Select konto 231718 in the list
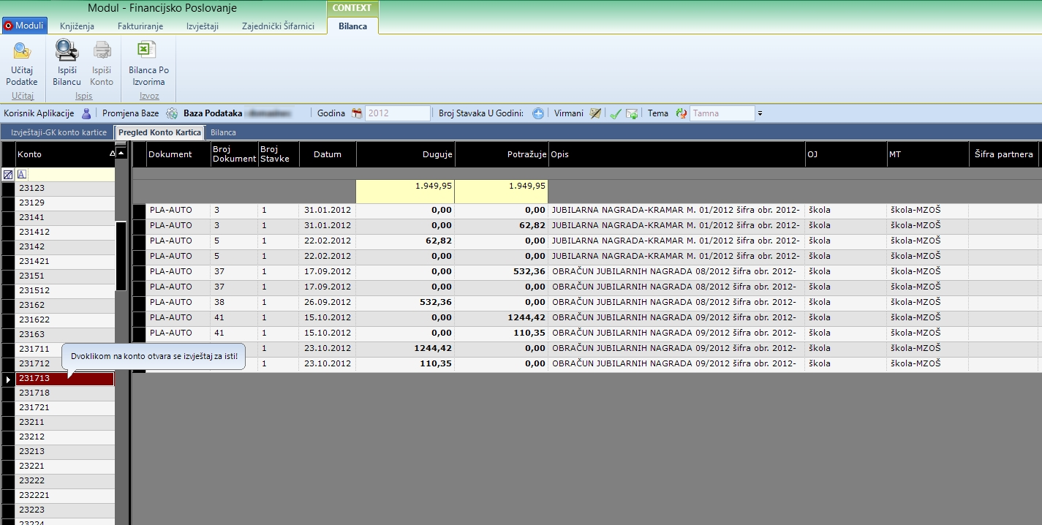Screen dimensions: 1042x525 (64, 393)
